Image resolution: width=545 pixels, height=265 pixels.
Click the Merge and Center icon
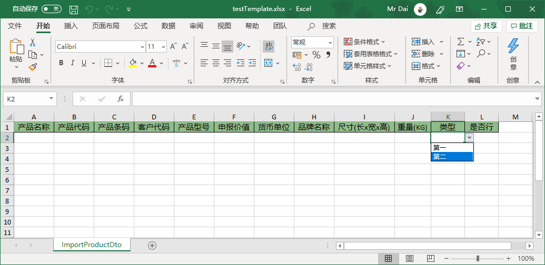pyautogui.click(x=269, y=63)
